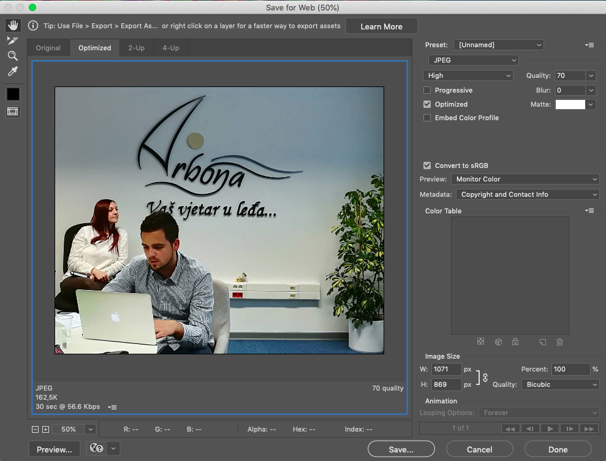This screenshot has height=461, width=606.
Task: Click the white Matte color swatch
Action: point(570,104)
